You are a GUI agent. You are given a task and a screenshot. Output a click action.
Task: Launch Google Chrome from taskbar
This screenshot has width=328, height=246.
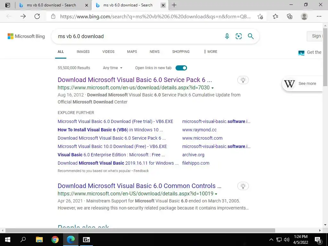click(x=55, y=240)
